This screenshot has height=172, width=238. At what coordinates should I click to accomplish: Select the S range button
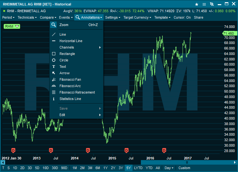[8, 168]
